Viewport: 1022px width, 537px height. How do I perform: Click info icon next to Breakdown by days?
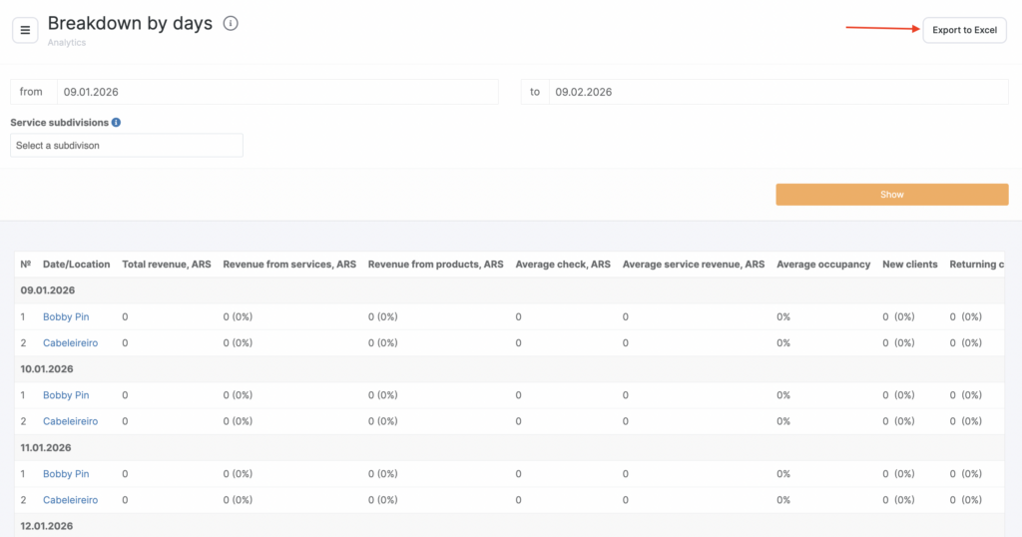pyautogui.click(x=231, y=24)
